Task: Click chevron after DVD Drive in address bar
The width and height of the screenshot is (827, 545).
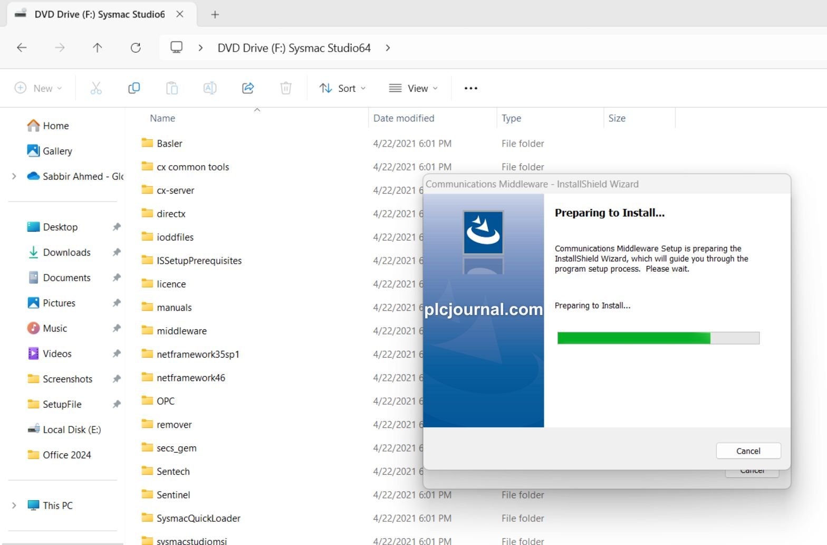Action: (388, 47)
